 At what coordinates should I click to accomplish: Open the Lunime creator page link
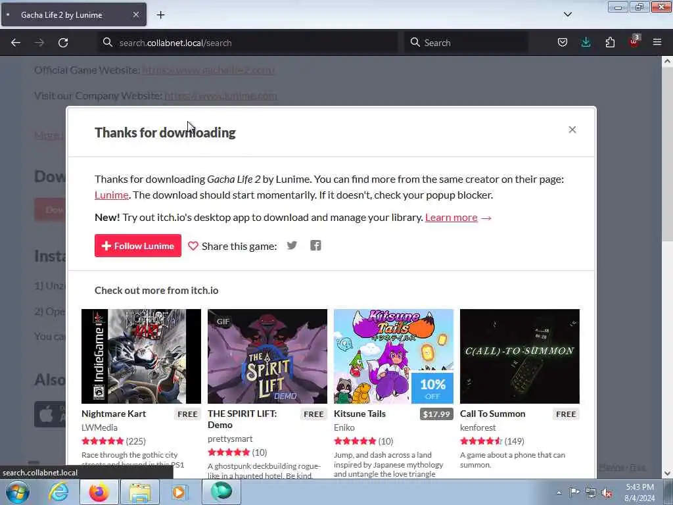pos(112,195)
